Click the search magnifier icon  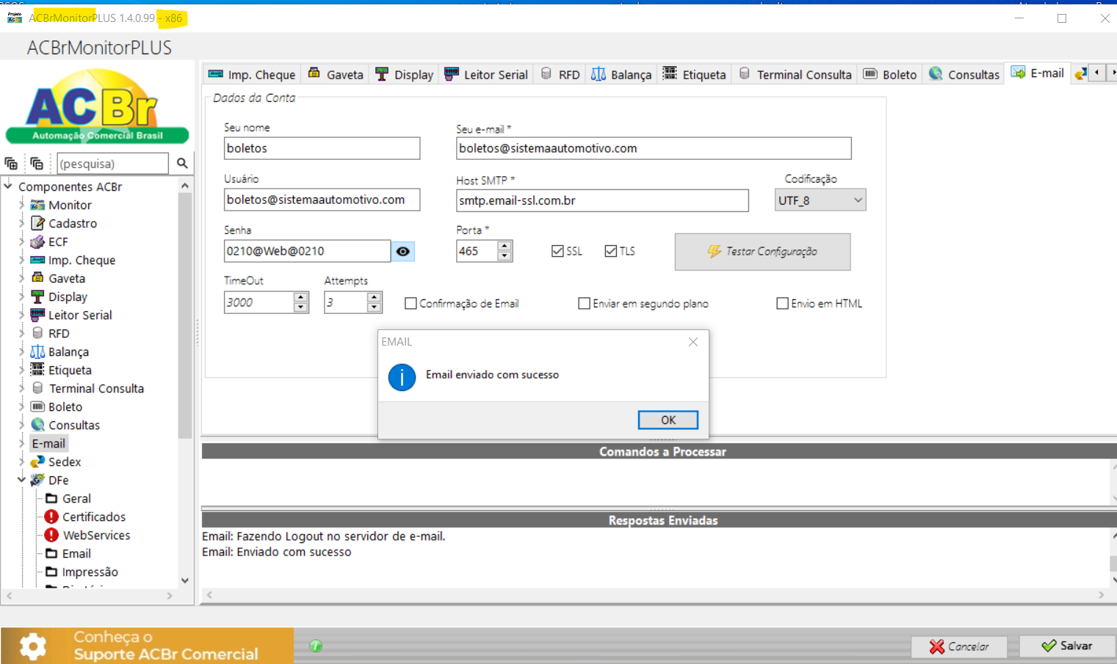pyautogui.click(x=182, y=163)
